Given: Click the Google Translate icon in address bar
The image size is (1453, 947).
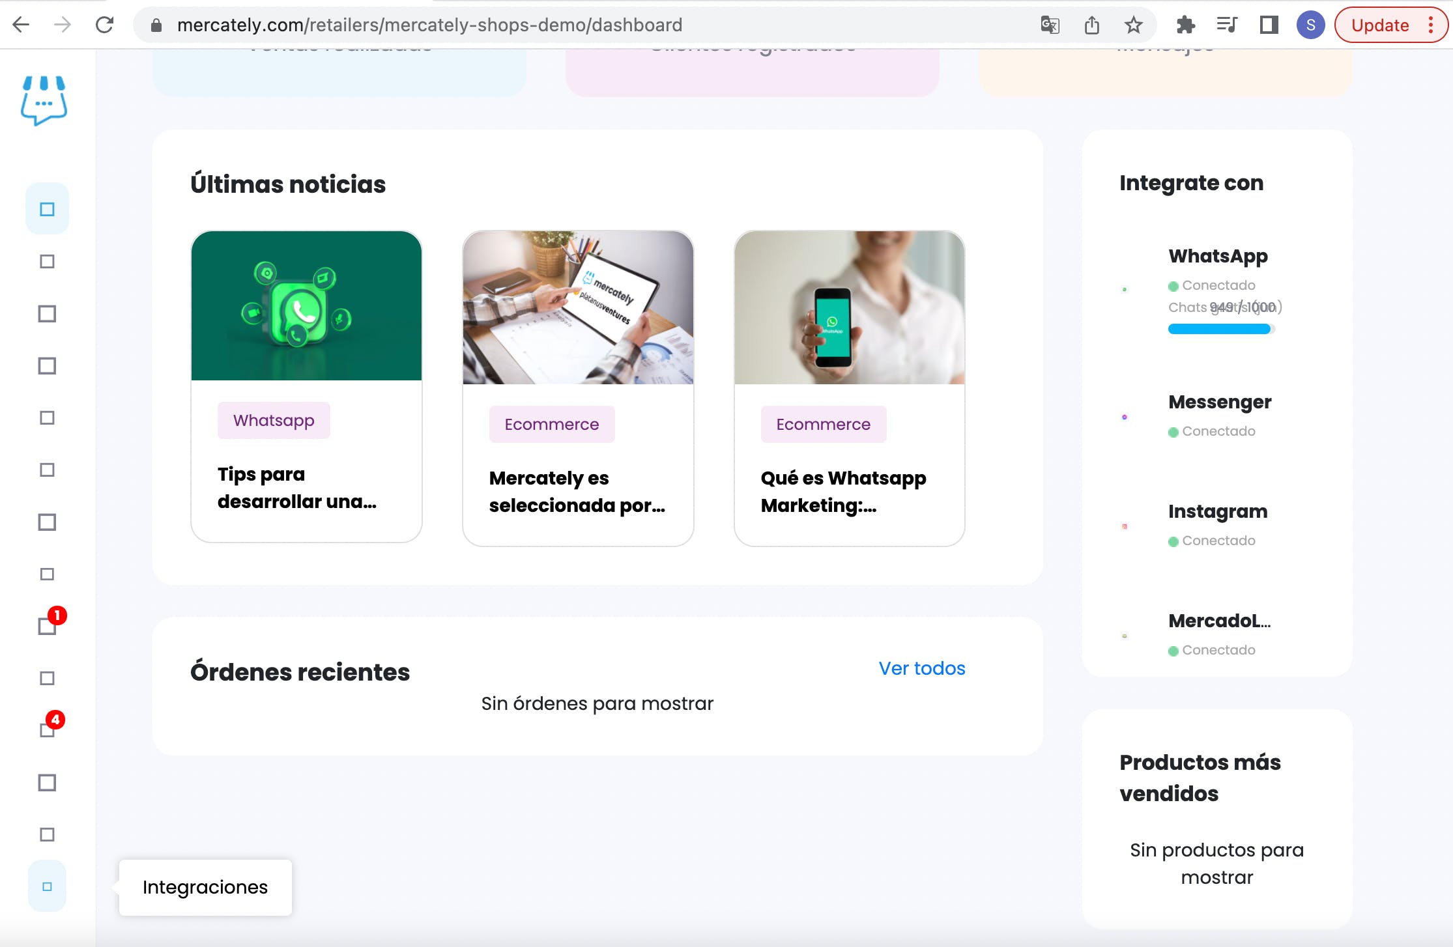Looking at the screenshot, I should (x=1051, y=25).
